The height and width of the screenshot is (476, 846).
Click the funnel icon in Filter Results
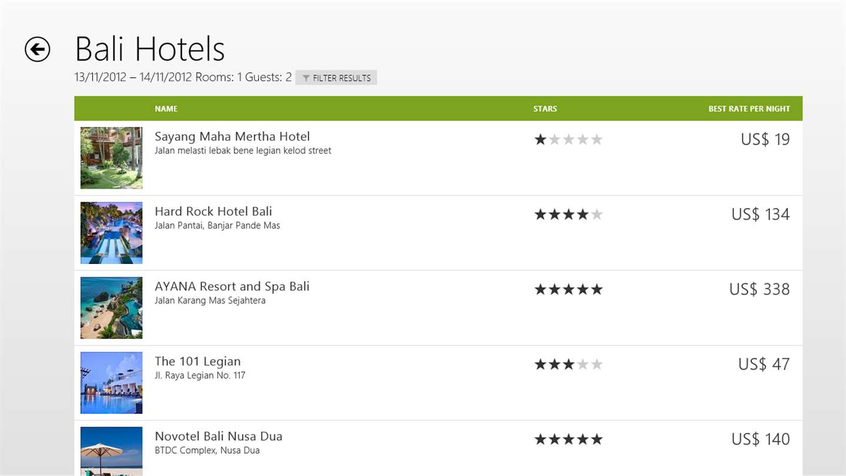click(306, 78)
